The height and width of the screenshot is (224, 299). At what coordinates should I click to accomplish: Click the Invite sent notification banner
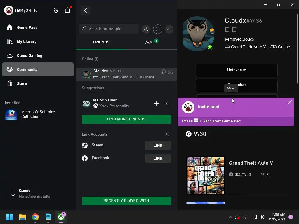(236, 112)
